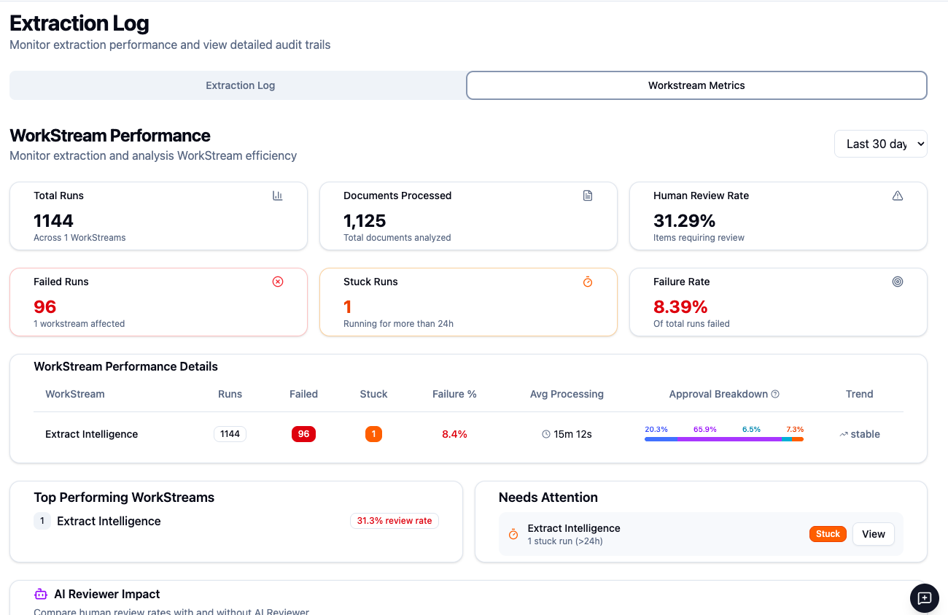
Task: Click the 31.3% review rate badge
Action: tap(395, 521)
